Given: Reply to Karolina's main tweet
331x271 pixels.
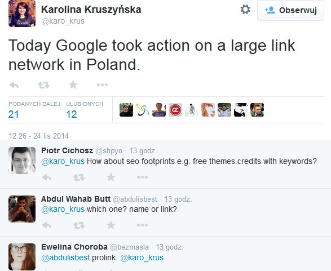Looking at the screenshot, I should tap(14, 85).
